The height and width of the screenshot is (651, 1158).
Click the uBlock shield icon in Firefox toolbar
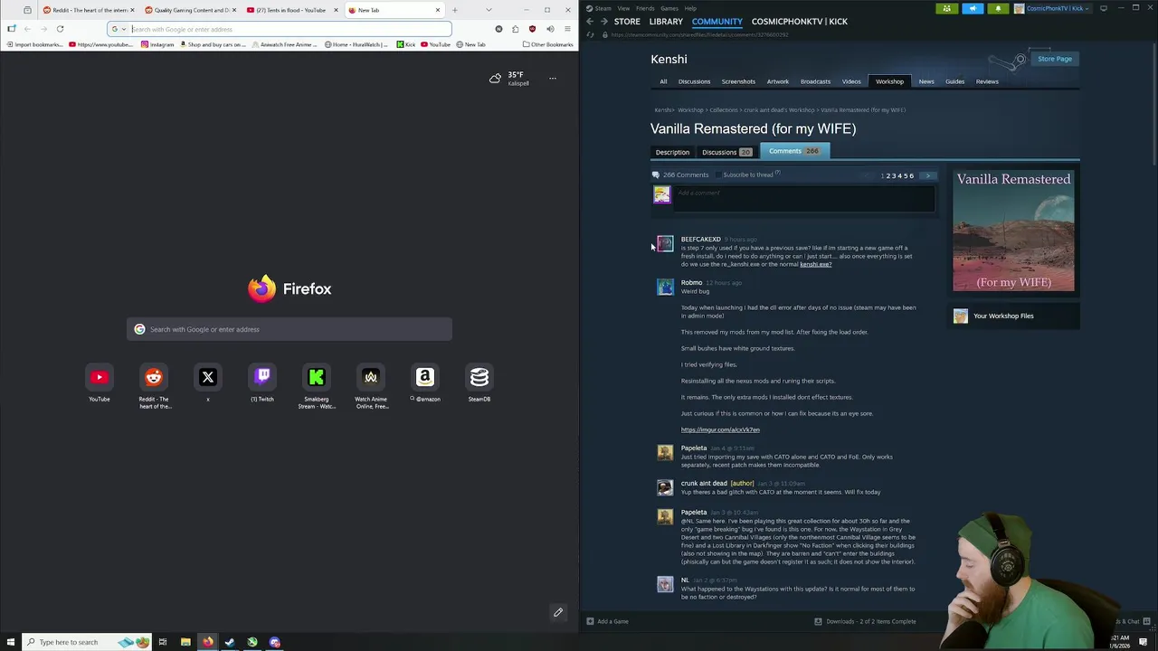click(532, 29)
